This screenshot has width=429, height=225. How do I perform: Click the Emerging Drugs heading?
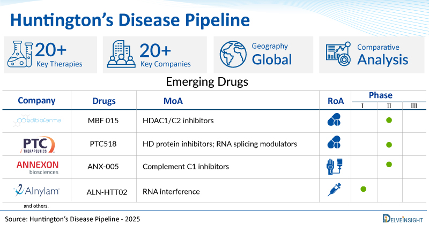point(207,82)
